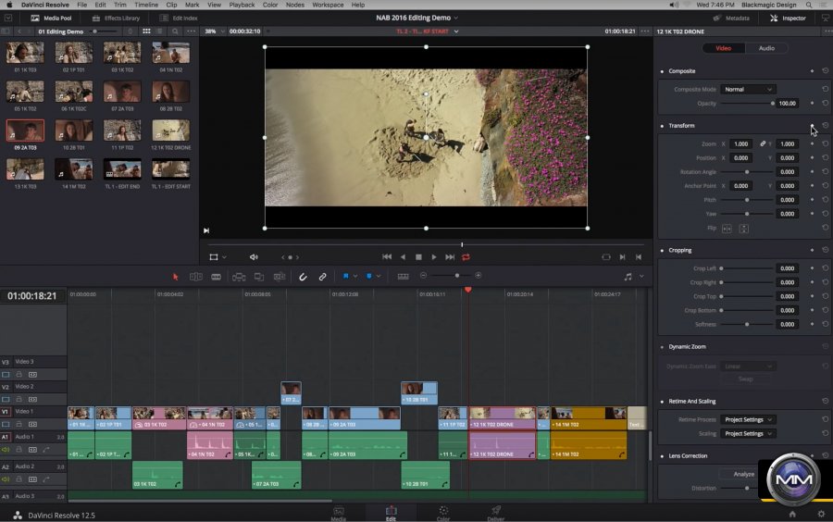Toggle the Inspector panel button
The height and width of the screenshot is (522, 833).
pos(789,19)
